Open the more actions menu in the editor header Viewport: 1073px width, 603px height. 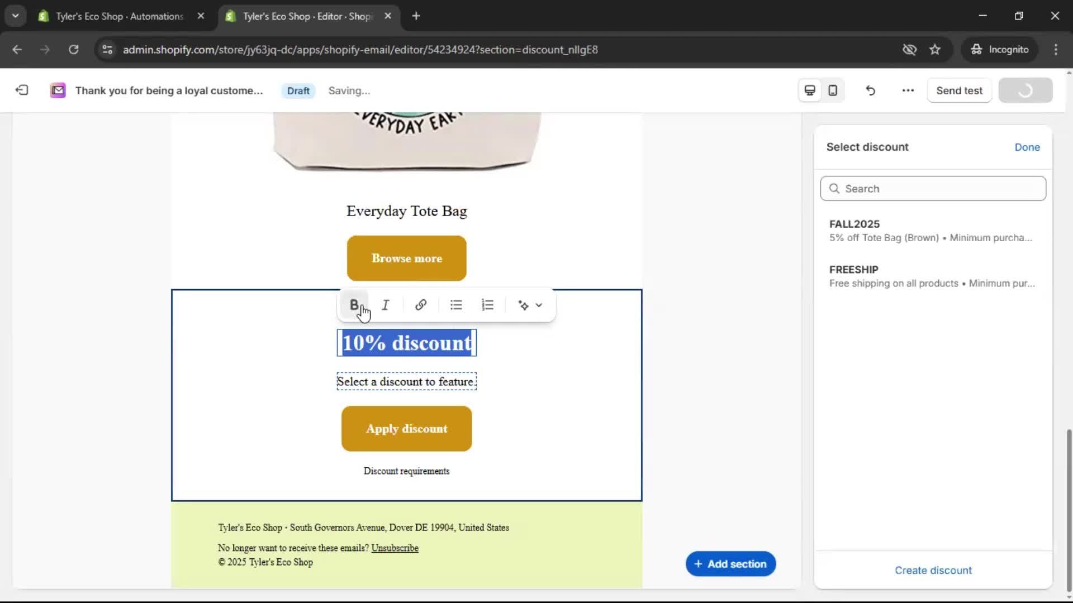(x=907, y=90)
